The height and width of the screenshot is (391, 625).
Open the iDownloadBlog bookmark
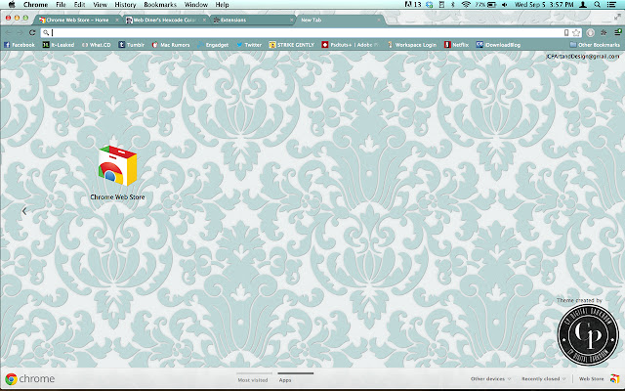pos(498,45)
